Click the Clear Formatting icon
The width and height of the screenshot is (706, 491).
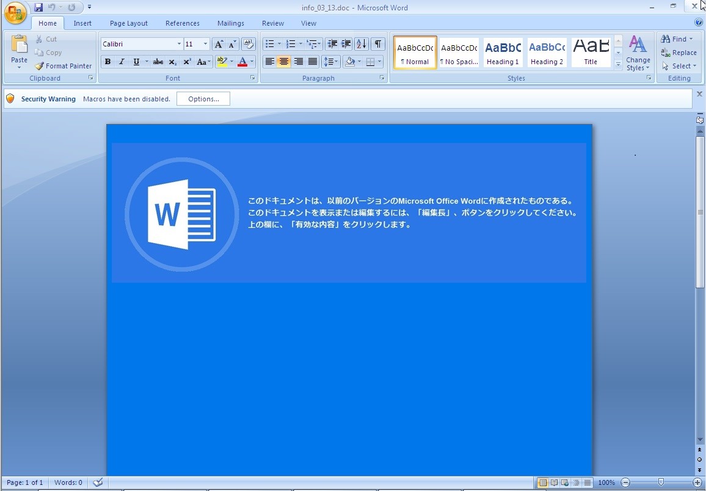coord(248,44)
